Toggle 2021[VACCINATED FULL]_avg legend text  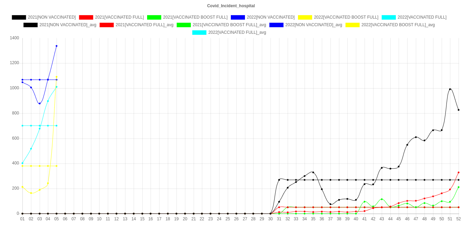tap(144, 25)
